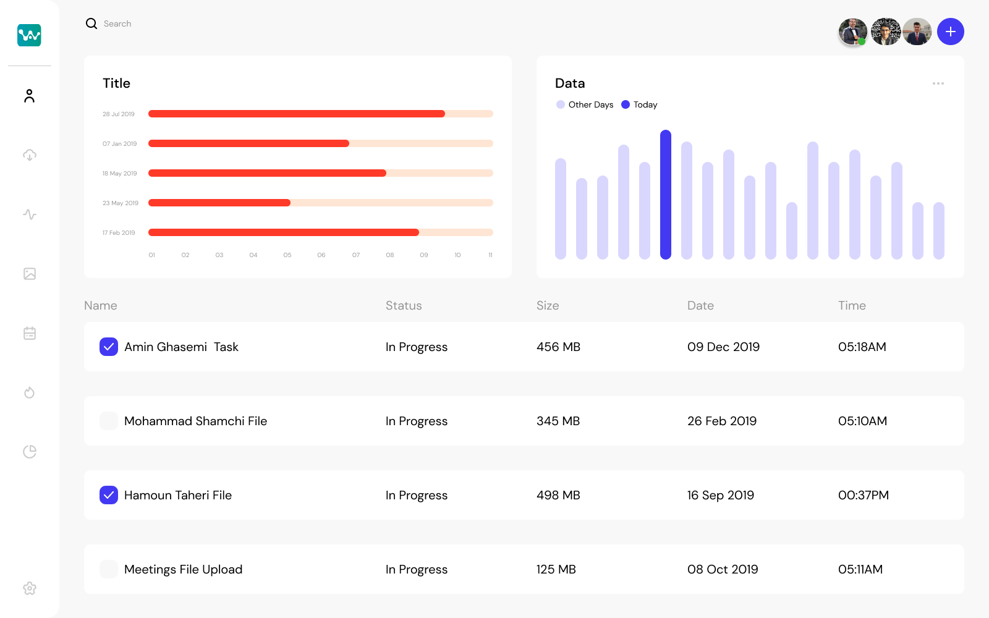Image resolution: width=989 pixels, height=618 pixels.
Task: Open the activity waveform sidebar icon
Action: [29, 214]
